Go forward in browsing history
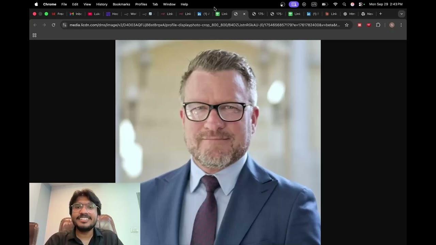Image resolution: width=436 pixels, height=245 pixels. click(x=44, y=25)
